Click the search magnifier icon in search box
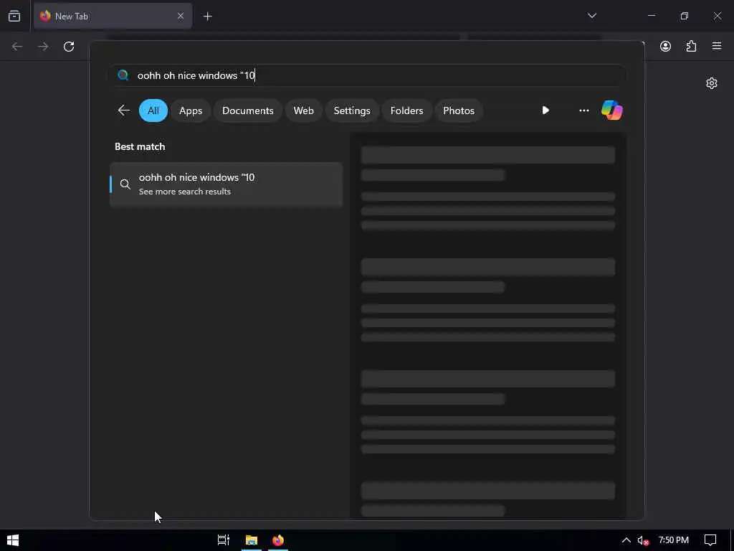 click(123, 75)
